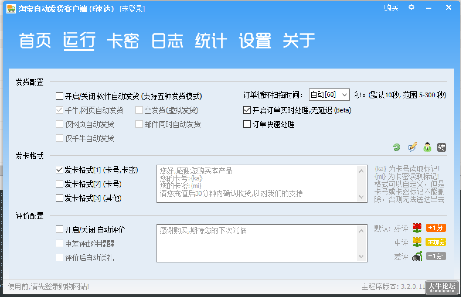This screenshot has height=297, width=461.
Task: Click the pencil edit icon
Action: (x=412, y=147)
